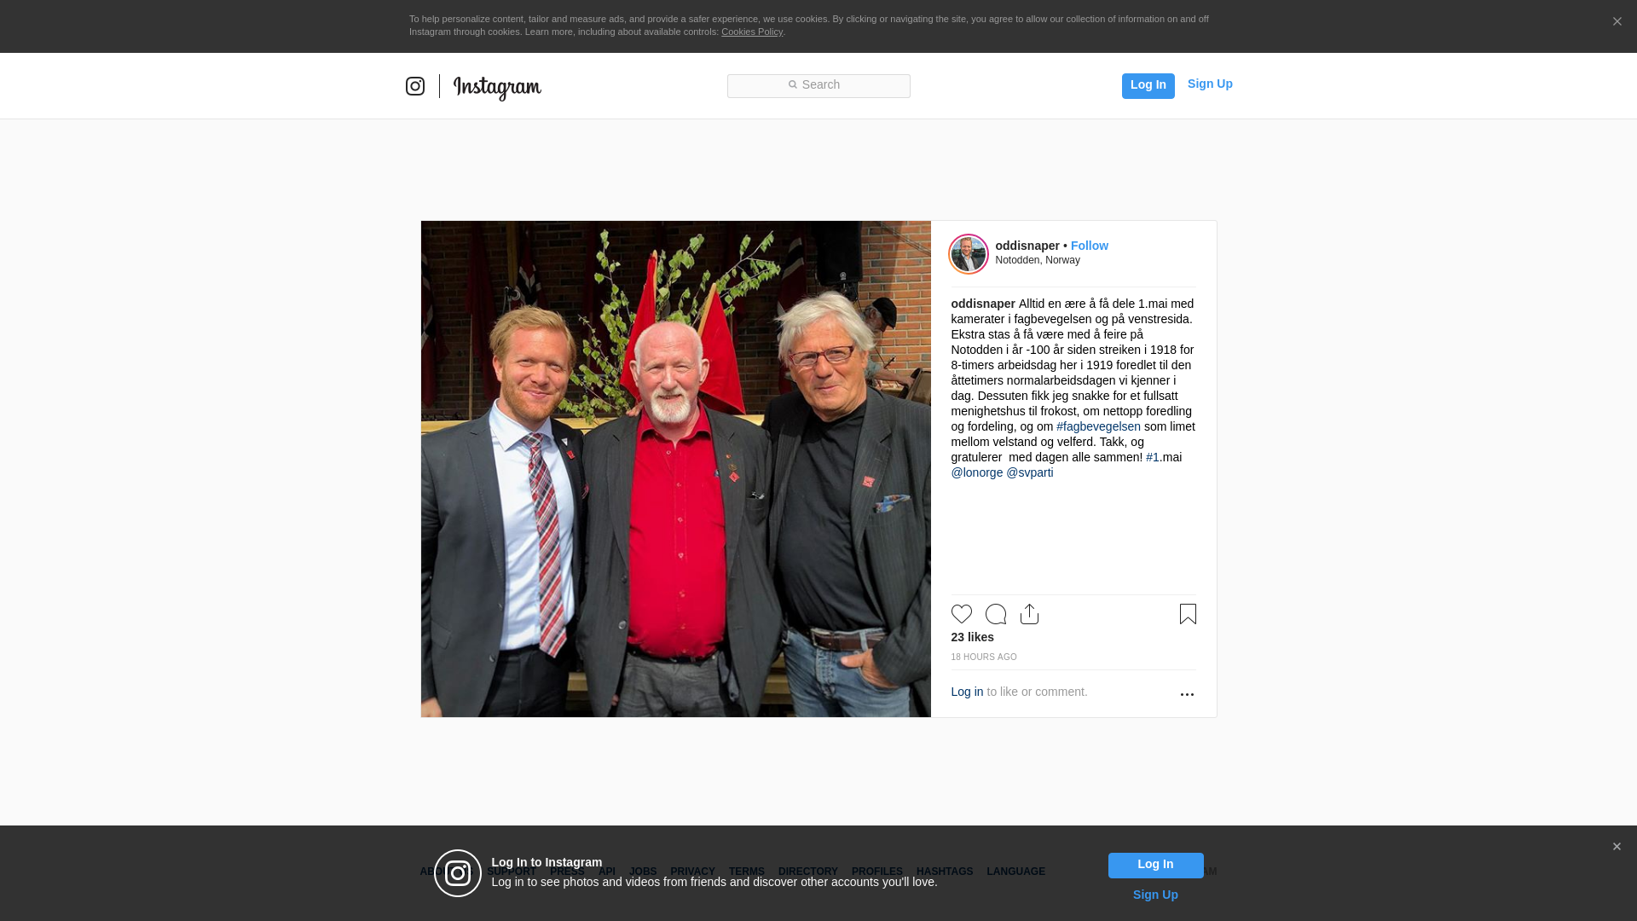This screenshot has width=1637, height=921.
Task: Save post with bookmark icon
Action: pos(1188,614)
